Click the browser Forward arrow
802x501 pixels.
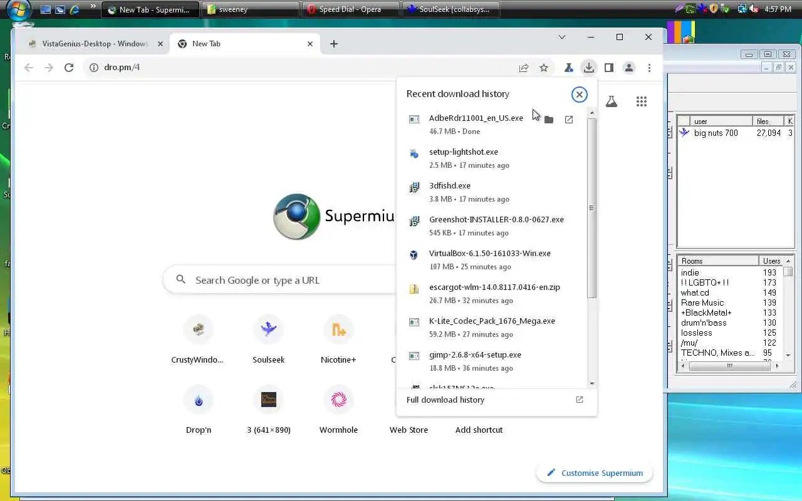pos(49,68)
